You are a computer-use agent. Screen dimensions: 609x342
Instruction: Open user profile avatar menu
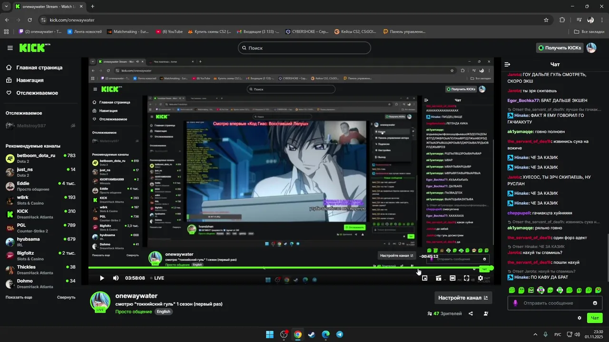pos(591,48)
